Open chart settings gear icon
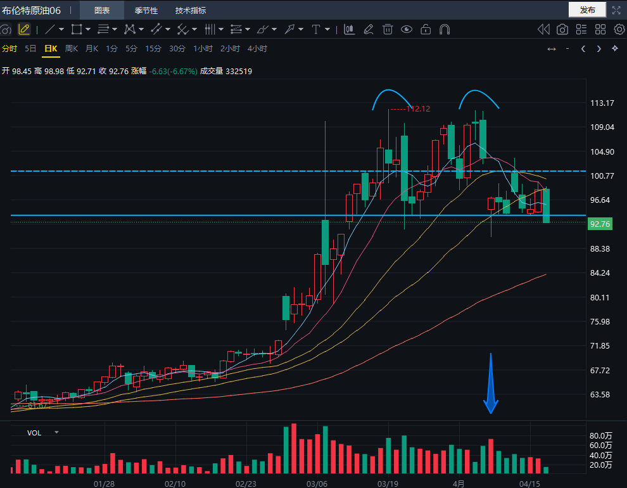 point(619,29)
